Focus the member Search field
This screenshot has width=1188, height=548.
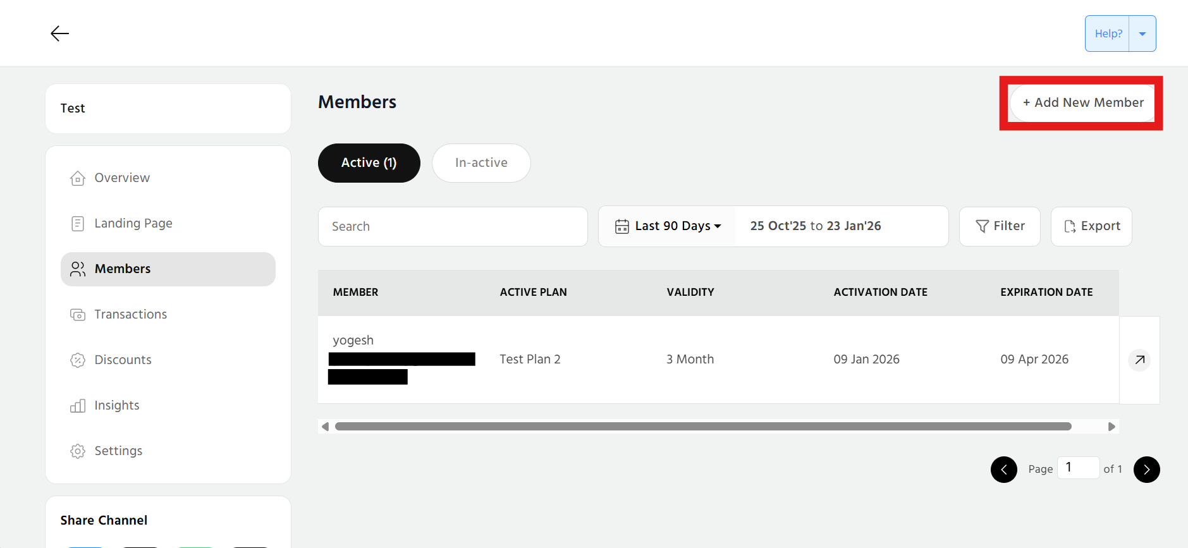click(452, 226)
